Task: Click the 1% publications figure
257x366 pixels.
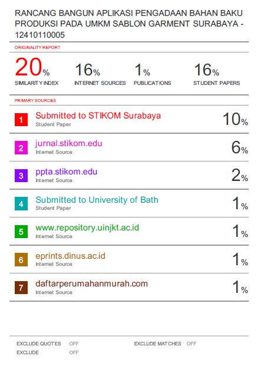Action: pyautogui.click(x=143, y=70)
